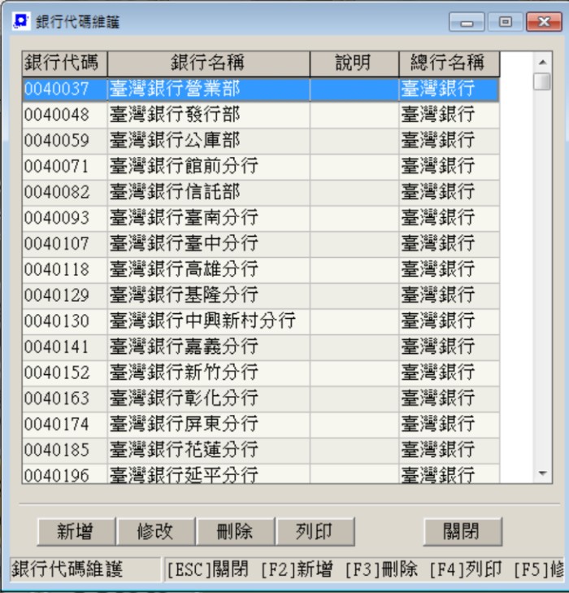Click the application icon in title bar
Image resolution: width=569 pixels, height=593 pixels.
(x=21, y=21)
